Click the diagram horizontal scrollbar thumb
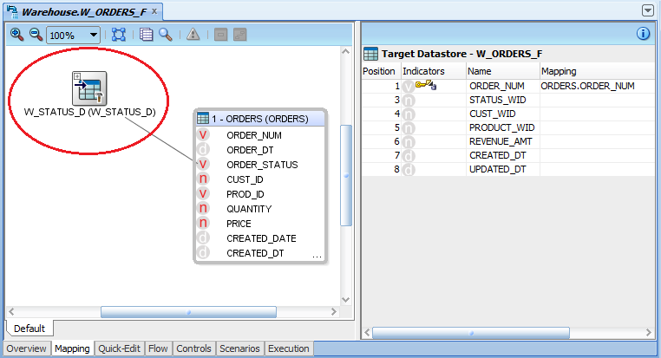This screenshot has height=358, width=661. (188, 312)
